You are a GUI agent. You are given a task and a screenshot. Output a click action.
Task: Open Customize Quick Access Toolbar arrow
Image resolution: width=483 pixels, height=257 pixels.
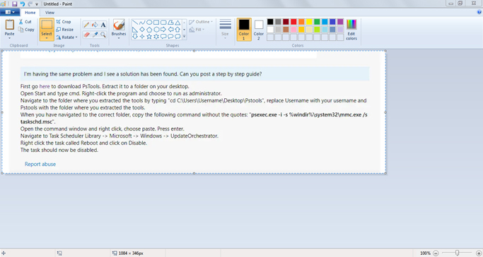tap(37, 4)
